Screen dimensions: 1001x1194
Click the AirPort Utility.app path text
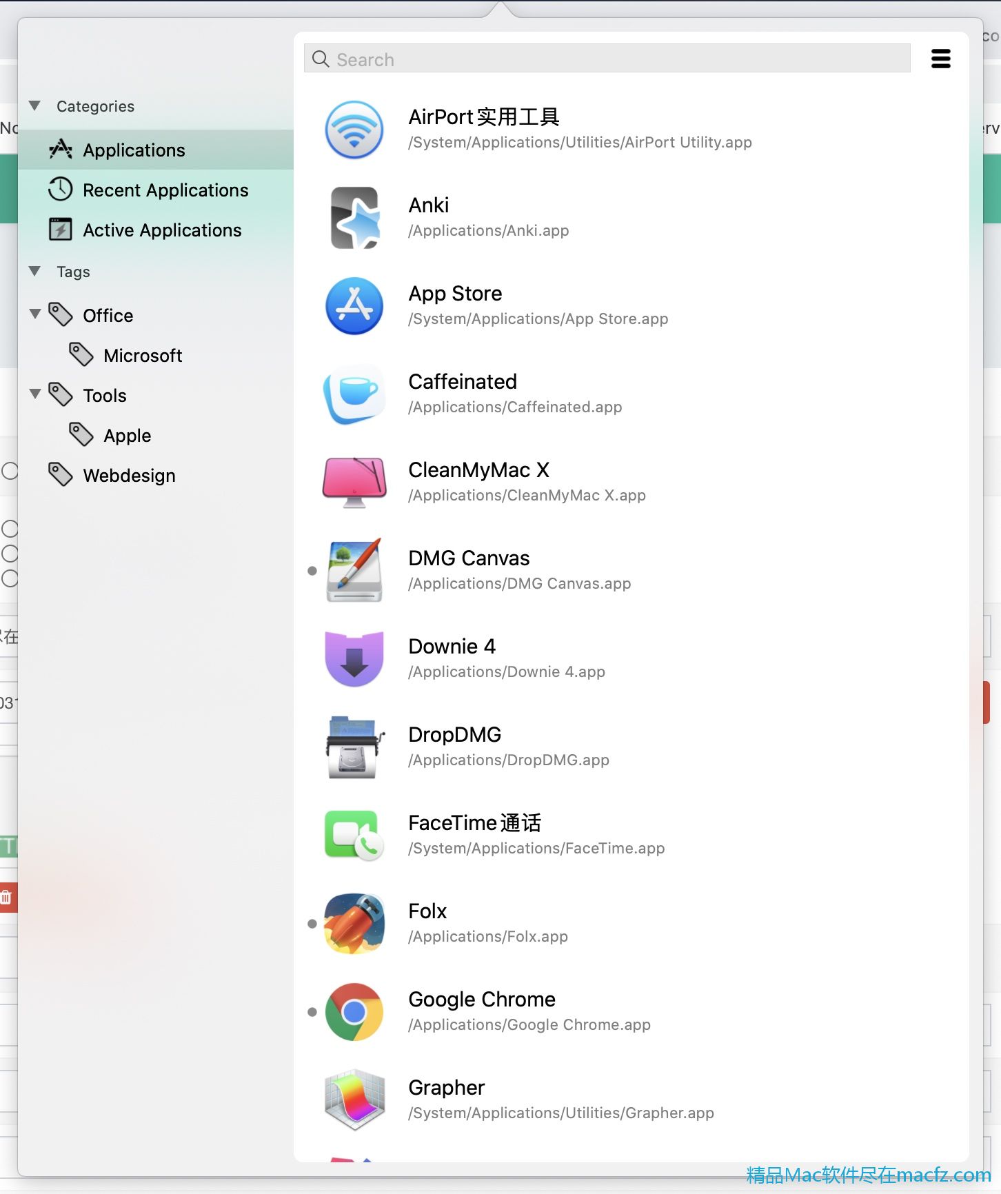(x=580, y=142)
